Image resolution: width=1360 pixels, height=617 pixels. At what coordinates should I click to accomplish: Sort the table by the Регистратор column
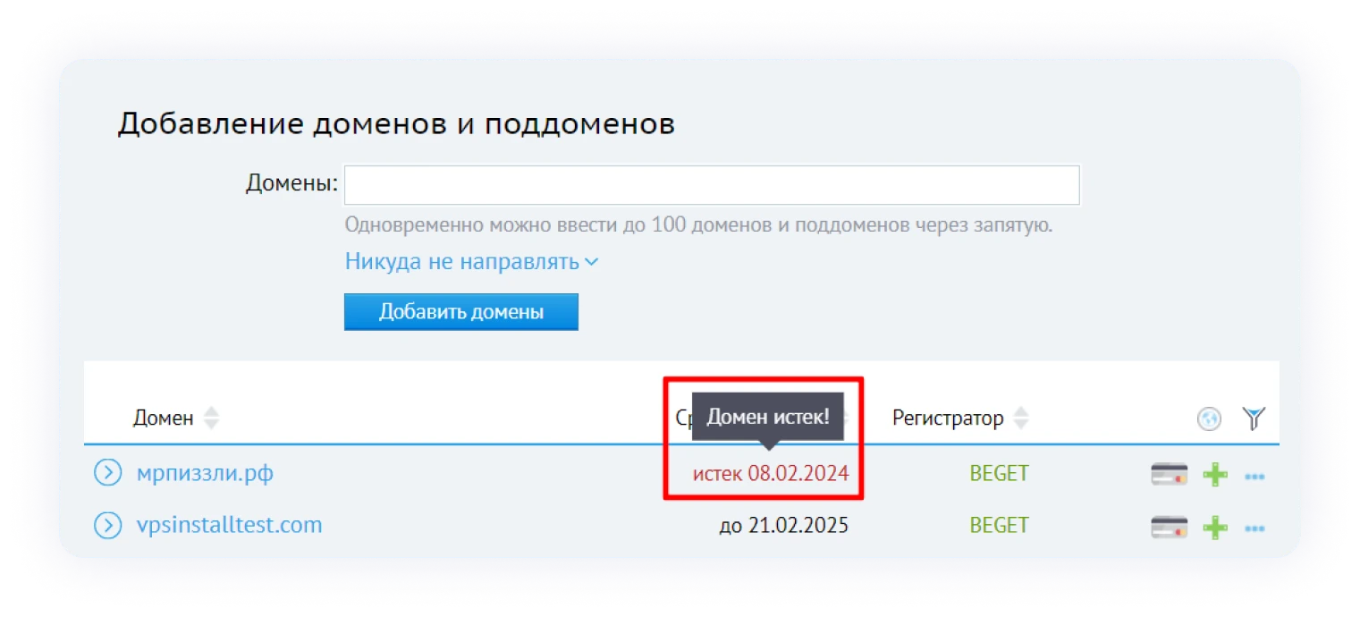pyautogui.click(x=1021, y=417)
